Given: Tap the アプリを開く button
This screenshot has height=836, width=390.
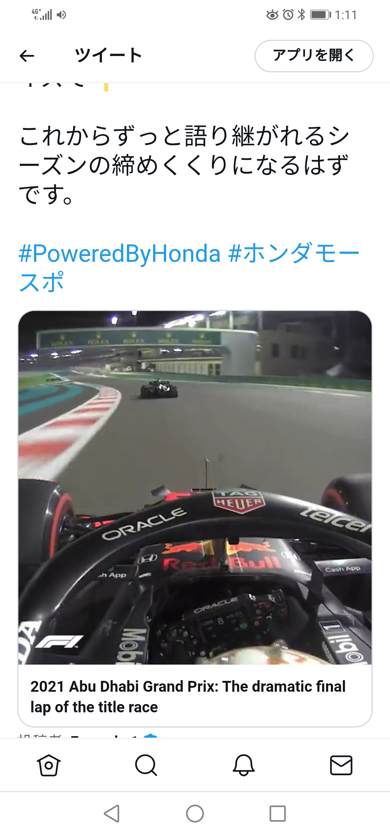Looking at the screenshot, I should click(314, 56).
